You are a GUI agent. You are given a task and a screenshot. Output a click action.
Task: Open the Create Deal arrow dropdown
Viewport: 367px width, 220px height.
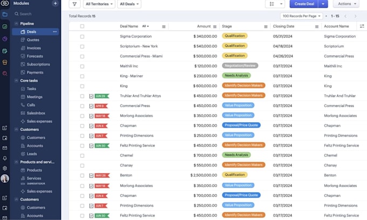point(323,4)
